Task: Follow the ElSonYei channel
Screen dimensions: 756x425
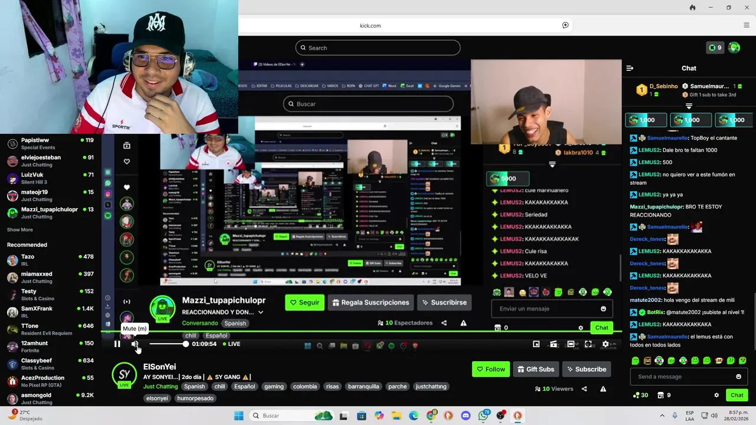Action: [491, 369]
